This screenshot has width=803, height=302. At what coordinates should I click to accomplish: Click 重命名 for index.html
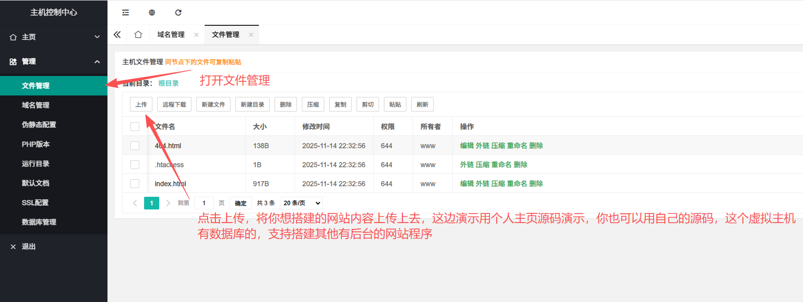coord(517,184)
